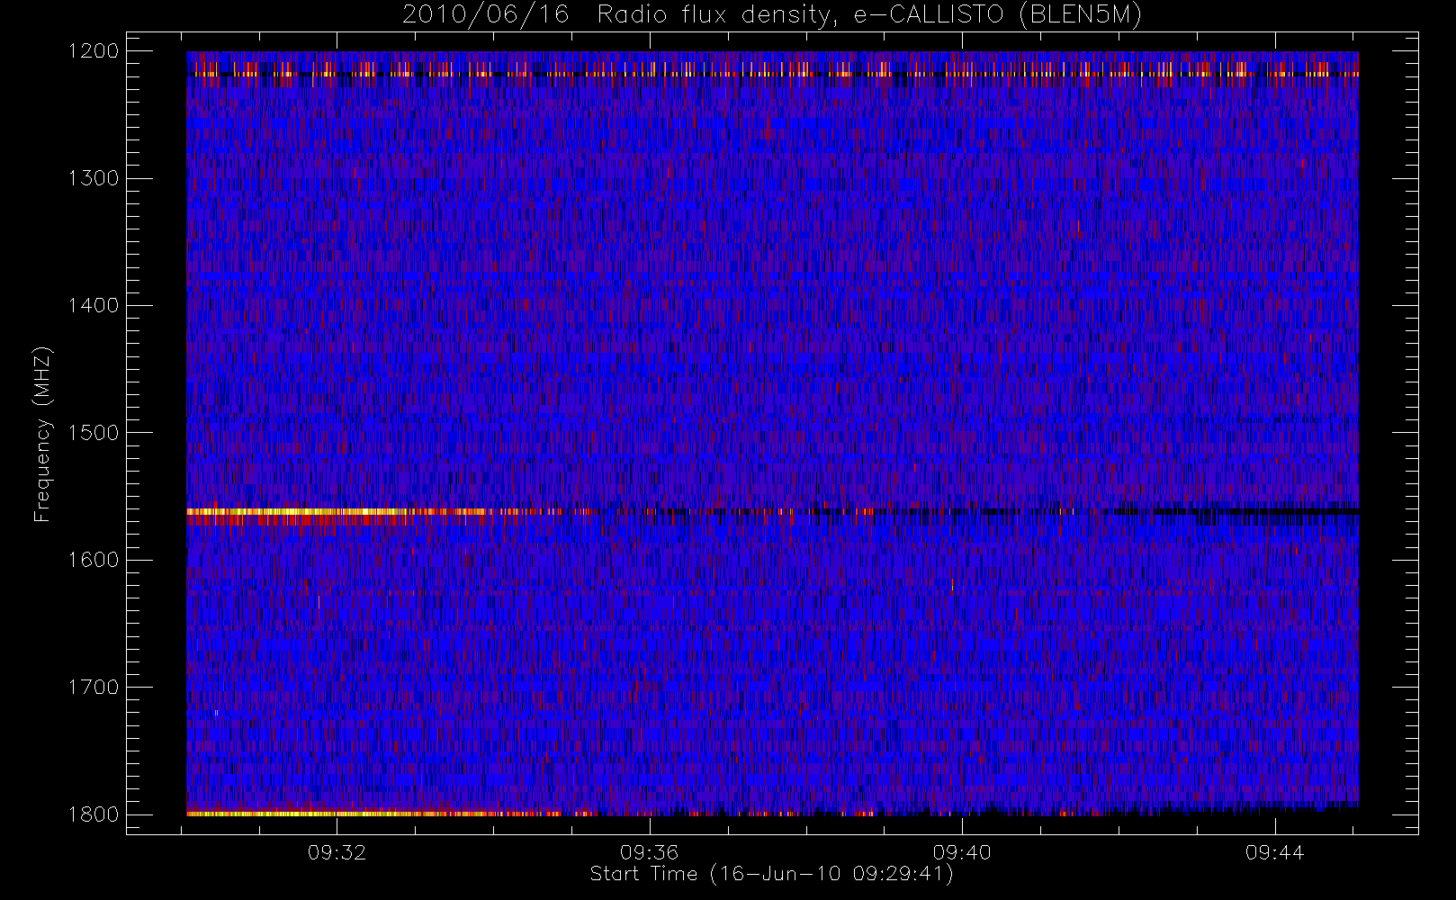
Task: Click the '09:32' time axis label
Action: pyautogui.click(x=337, y=853)
